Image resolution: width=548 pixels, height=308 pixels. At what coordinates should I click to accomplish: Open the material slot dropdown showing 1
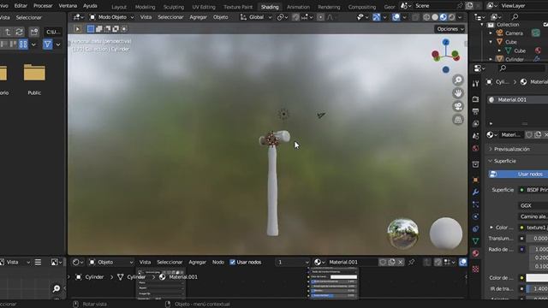click(x=292, y=262)
